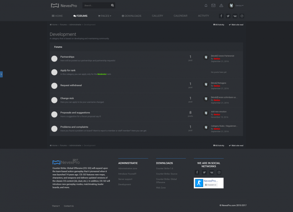This screenshot has width=293, height=212.
Task: Click the Search input field
Action: 96,5
